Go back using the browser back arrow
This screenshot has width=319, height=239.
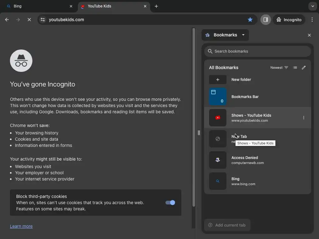point(7,20)
